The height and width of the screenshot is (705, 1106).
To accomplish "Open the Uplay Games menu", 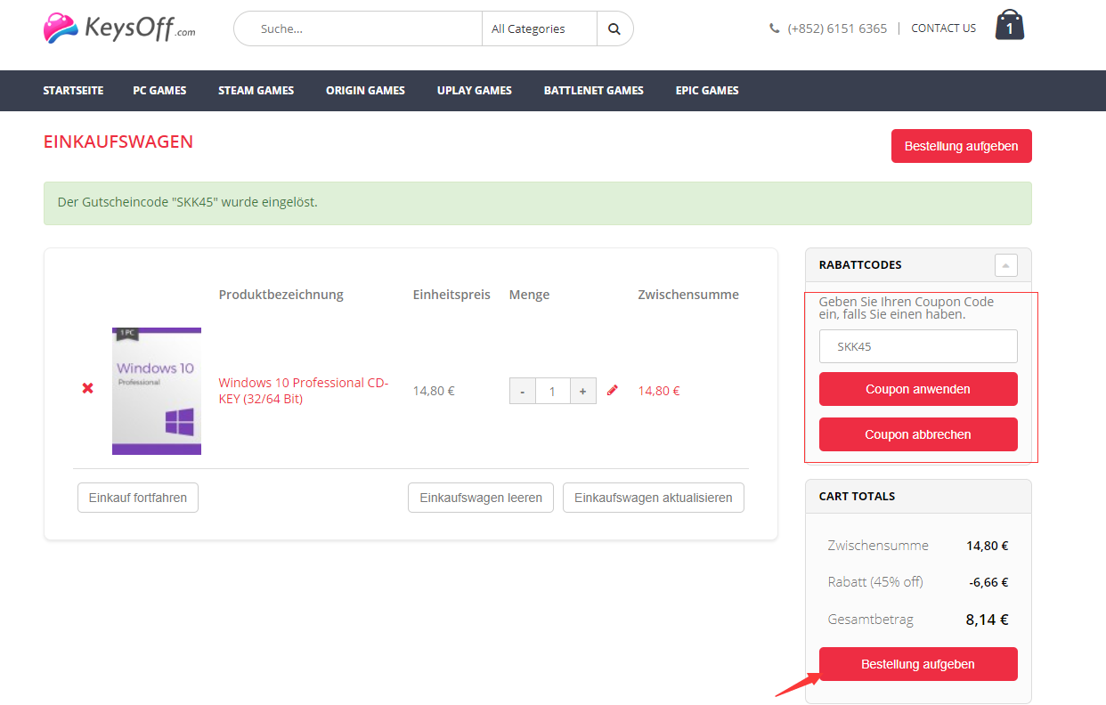I will pos(475,91).
